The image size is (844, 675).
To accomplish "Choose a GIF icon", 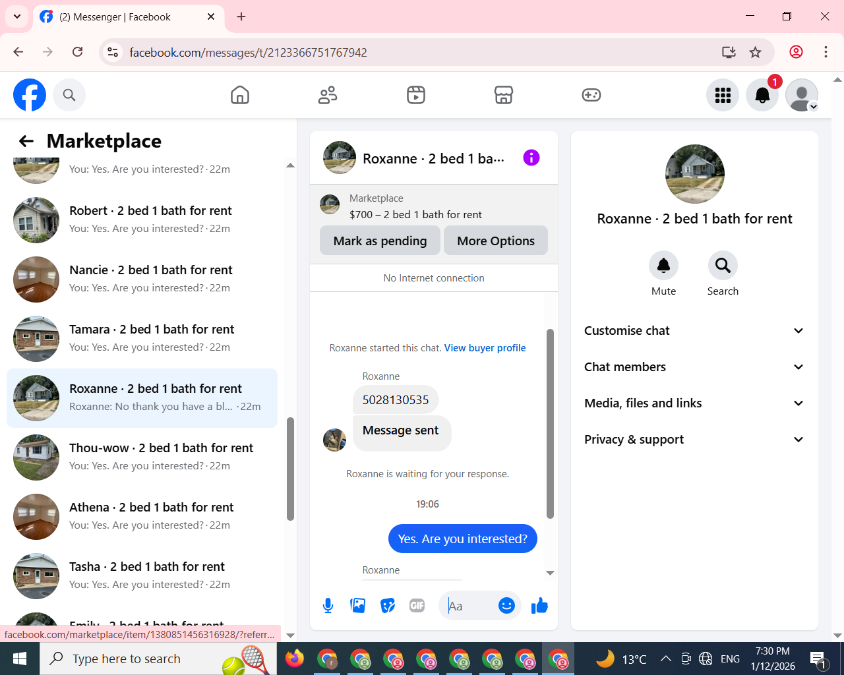I will pyautogui.click(x=417, y=605).
